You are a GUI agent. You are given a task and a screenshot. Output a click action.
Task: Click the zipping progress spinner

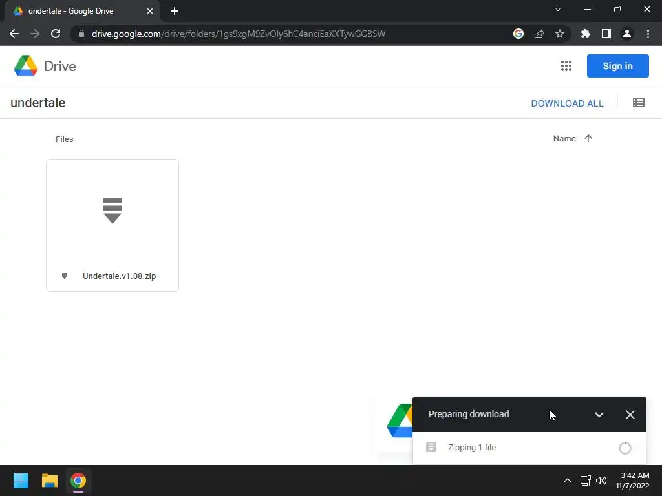pyautogui.click(x=625, y=448)
